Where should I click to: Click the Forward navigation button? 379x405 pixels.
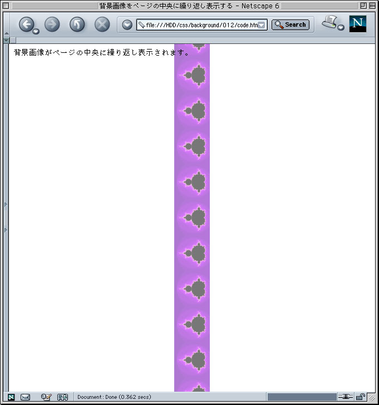pos(52,24)
